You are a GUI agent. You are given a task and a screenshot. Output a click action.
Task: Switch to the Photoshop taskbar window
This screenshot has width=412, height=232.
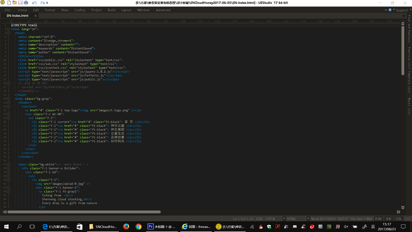(x=161, y=227)
